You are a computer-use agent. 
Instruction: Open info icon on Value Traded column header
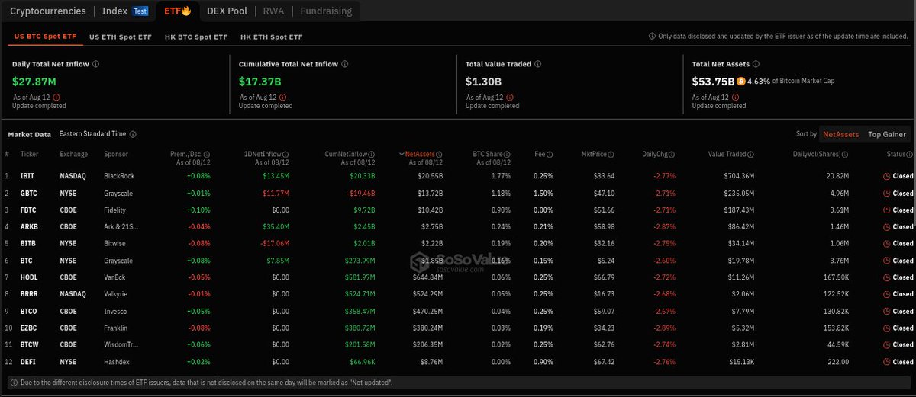[x=751, y=154]
